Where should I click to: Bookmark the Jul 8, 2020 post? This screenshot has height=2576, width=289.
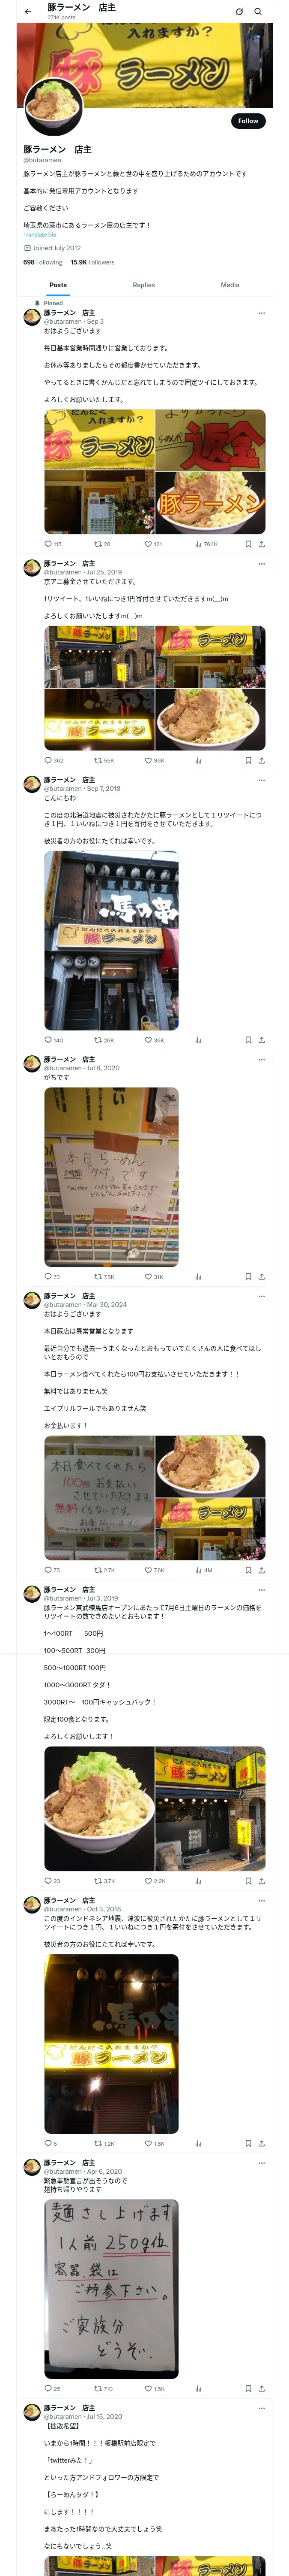click(248, 1276)
